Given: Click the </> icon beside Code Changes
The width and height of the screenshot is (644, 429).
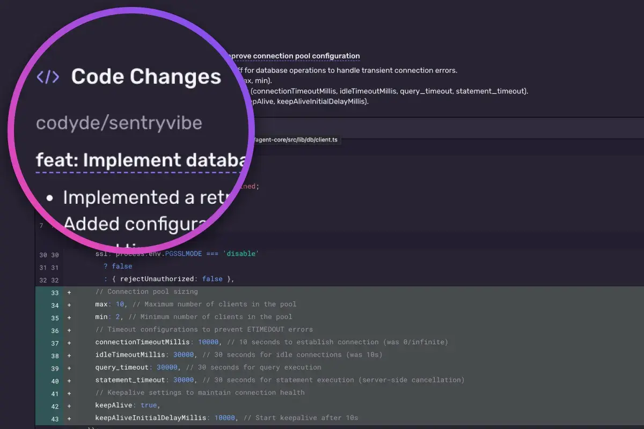Looking at the screenshot, I should pos(48,77).
